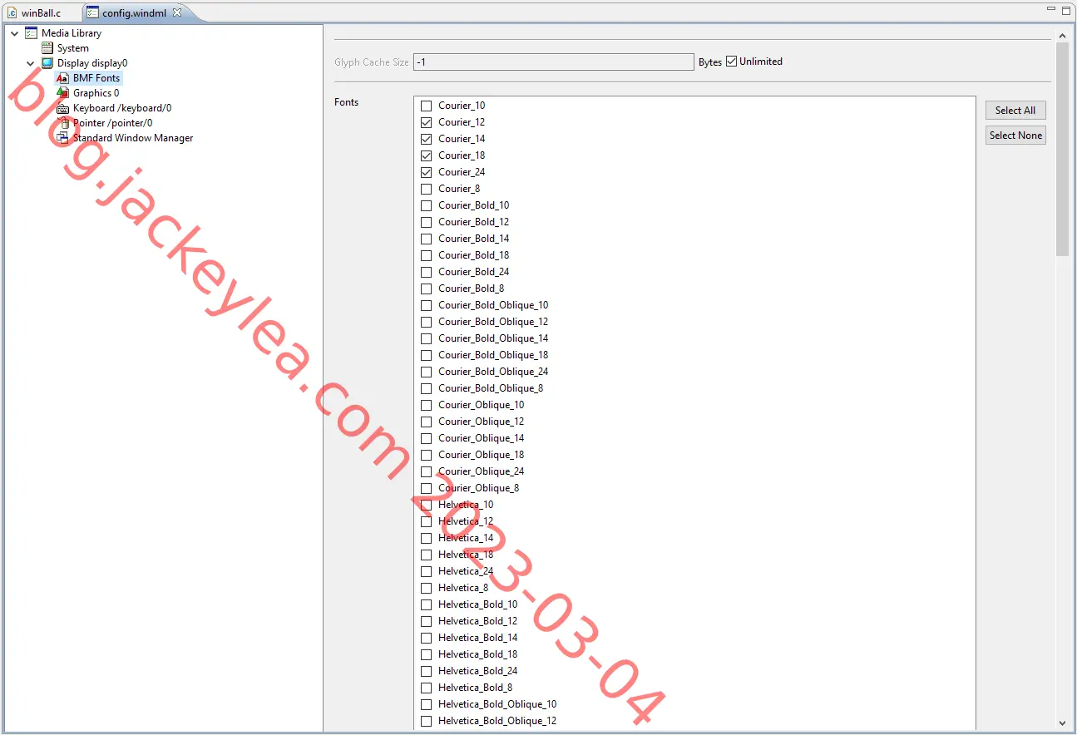Uncheck the Courier_24 font checkbox
This screenshot has height=735, width=1077.
(427, 172)
